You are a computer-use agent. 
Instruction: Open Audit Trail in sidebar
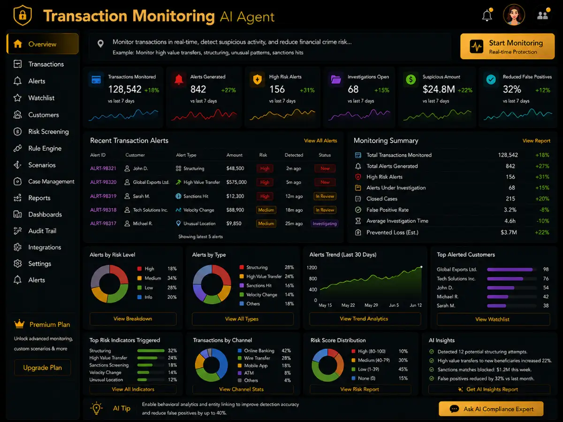tap(42, 231)
